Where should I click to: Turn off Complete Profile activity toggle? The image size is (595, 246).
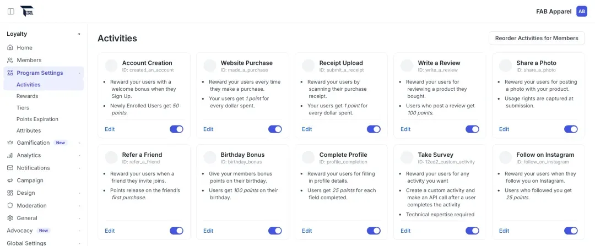point(374,231)
